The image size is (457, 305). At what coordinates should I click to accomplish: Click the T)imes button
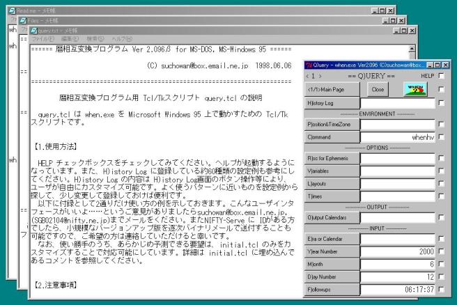click(x=332, y=196)
